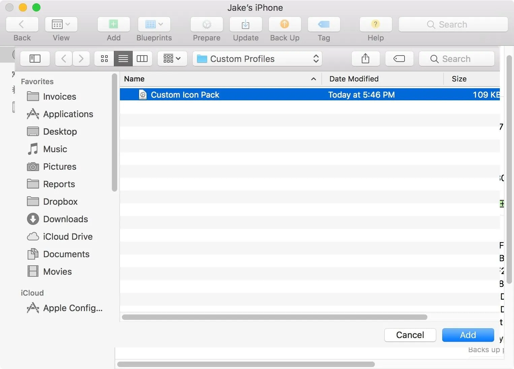Switch to icon view
This screenshot has width=514, height=369.
pyautogui.click(x=104, y=59)
